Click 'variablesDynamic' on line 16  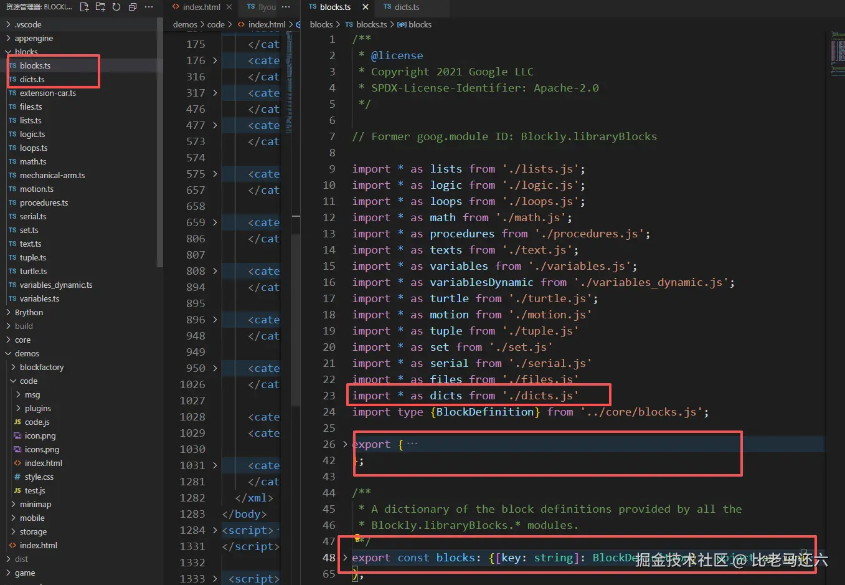coord(481,282)
